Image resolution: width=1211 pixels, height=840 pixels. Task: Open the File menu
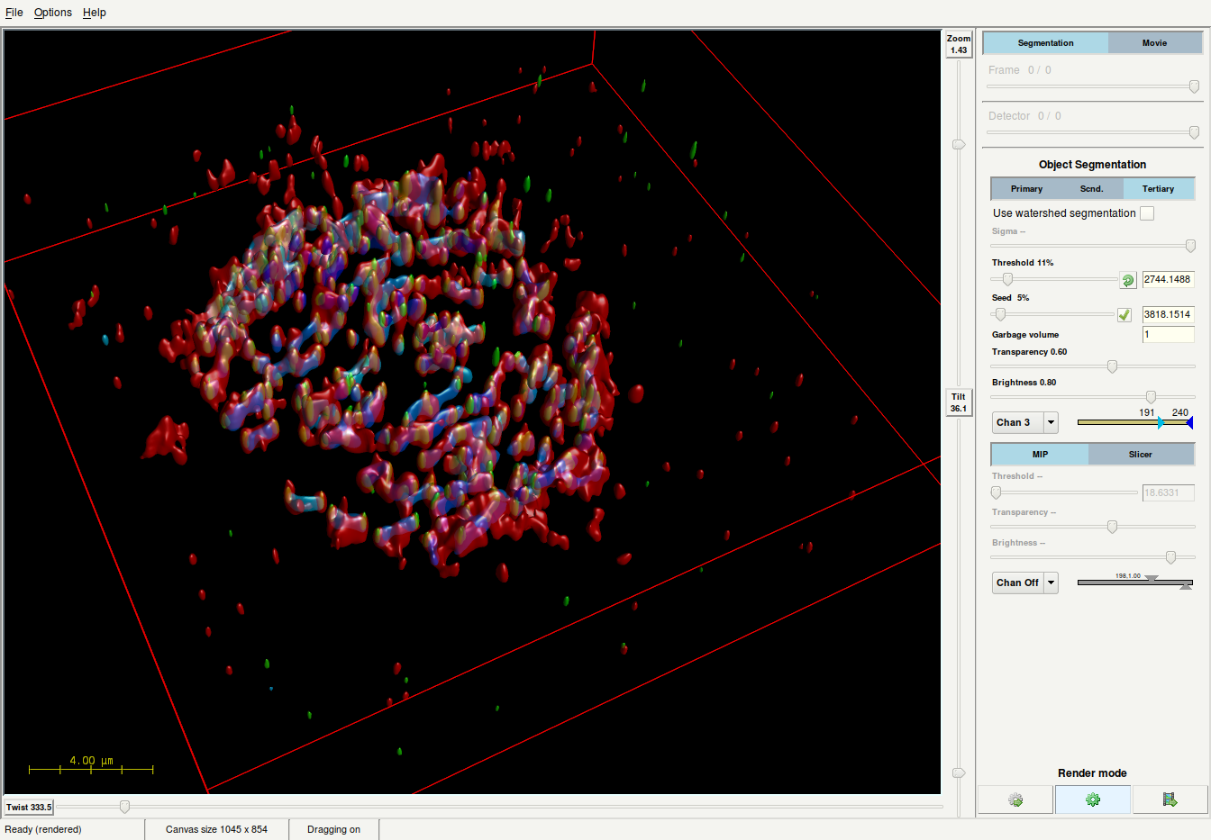click(x=14, y=12)
